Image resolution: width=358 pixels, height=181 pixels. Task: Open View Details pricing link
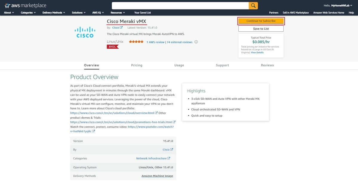[x=257, y=53]
